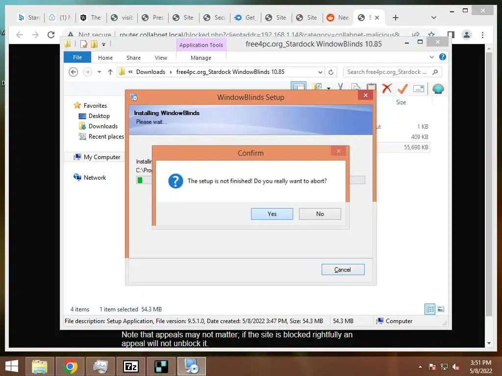Click the volume muted tray icon
Image resolution: width=502 pixels, height=376 pixels.
[x=455, y=367]
